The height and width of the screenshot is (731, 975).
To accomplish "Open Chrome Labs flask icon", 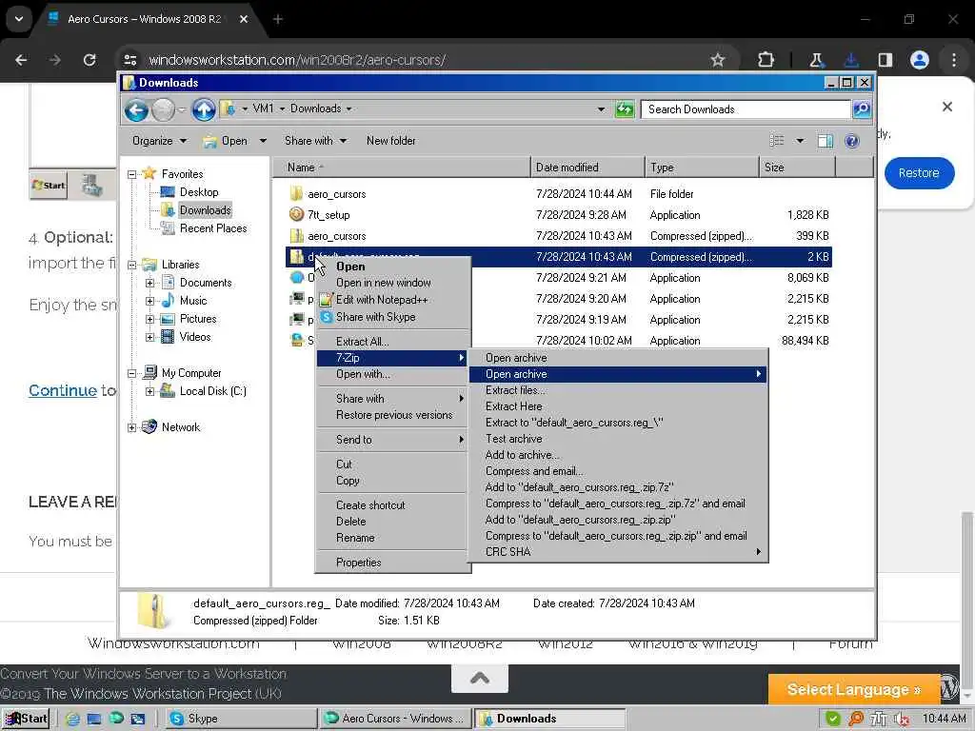I will point(816,60).
